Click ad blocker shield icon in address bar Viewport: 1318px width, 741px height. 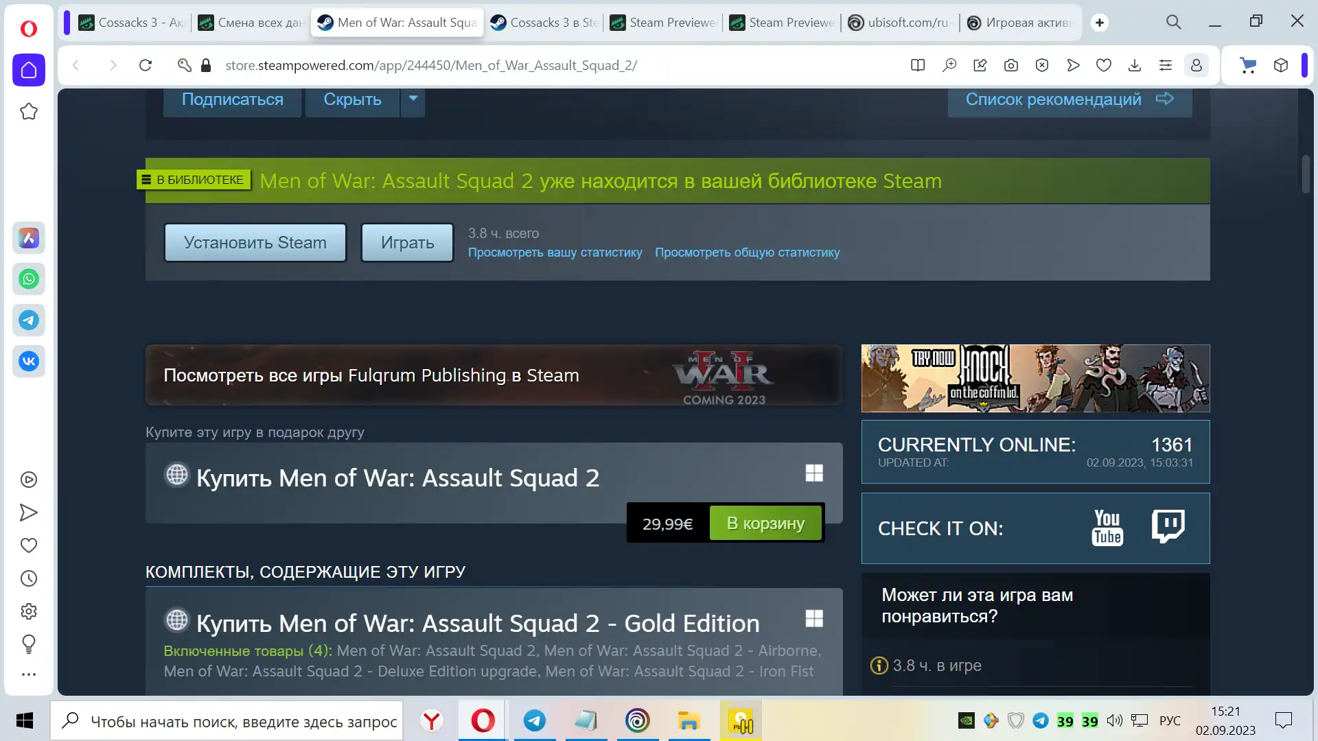pos(1042,65)
